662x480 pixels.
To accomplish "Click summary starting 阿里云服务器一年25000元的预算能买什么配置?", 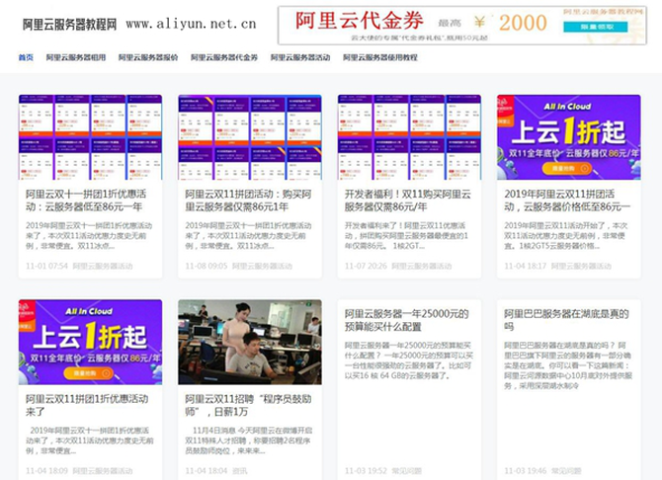I will [x=408, y=360].
